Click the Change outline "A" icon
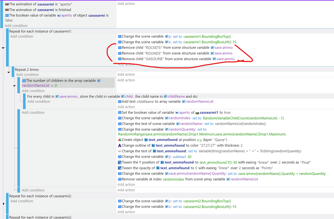This screenshot has height=219, width=334. 120,145
